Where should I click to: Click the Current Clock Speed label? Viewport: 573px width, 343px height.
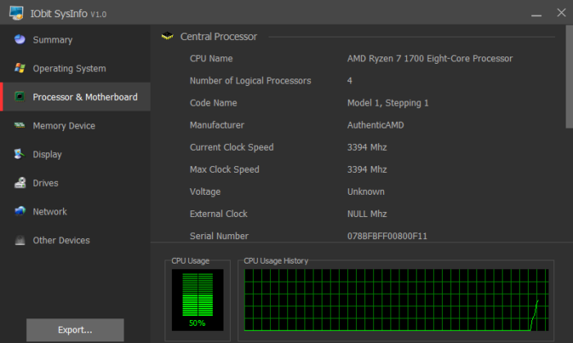pos(232,147)
